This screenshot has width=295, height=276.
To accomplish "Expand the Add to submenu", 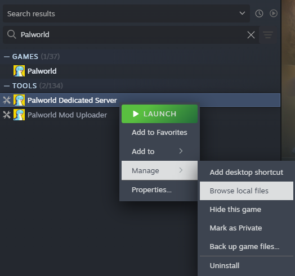I will (159, 151).
